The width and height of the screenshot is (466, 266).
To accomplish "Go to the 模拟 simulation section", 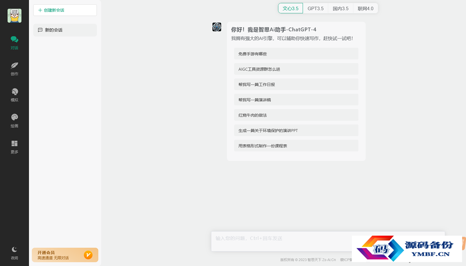I will tap(14, 95).
